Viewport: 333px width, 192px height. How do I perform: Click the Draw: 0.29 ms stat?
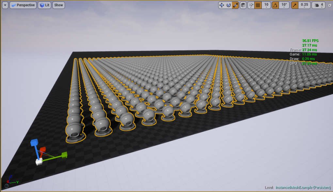302,59
